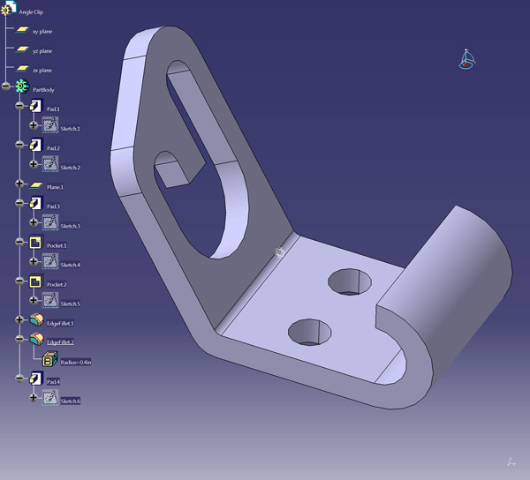Select the EdgeFillet.1 icon
This screenshot has height=480, width=530.
coord(36,321)
